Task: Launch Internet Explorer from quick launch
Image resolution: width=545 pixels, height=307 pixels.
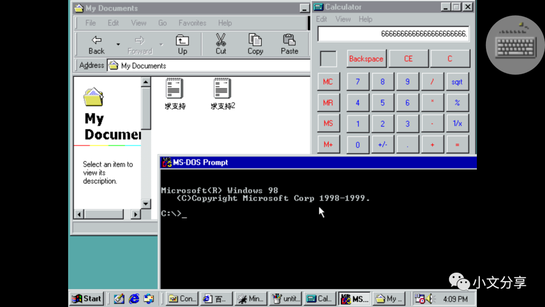Action: (134, 298)
